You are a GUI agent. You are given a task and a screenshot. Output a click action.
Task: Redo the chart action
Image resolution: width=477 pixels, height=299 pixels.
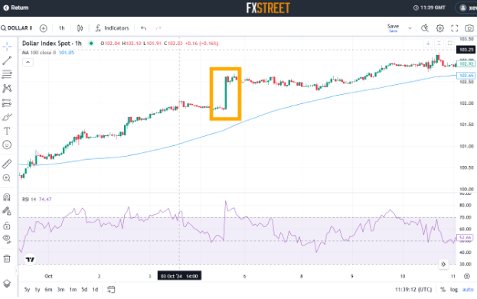pos(158,28)
